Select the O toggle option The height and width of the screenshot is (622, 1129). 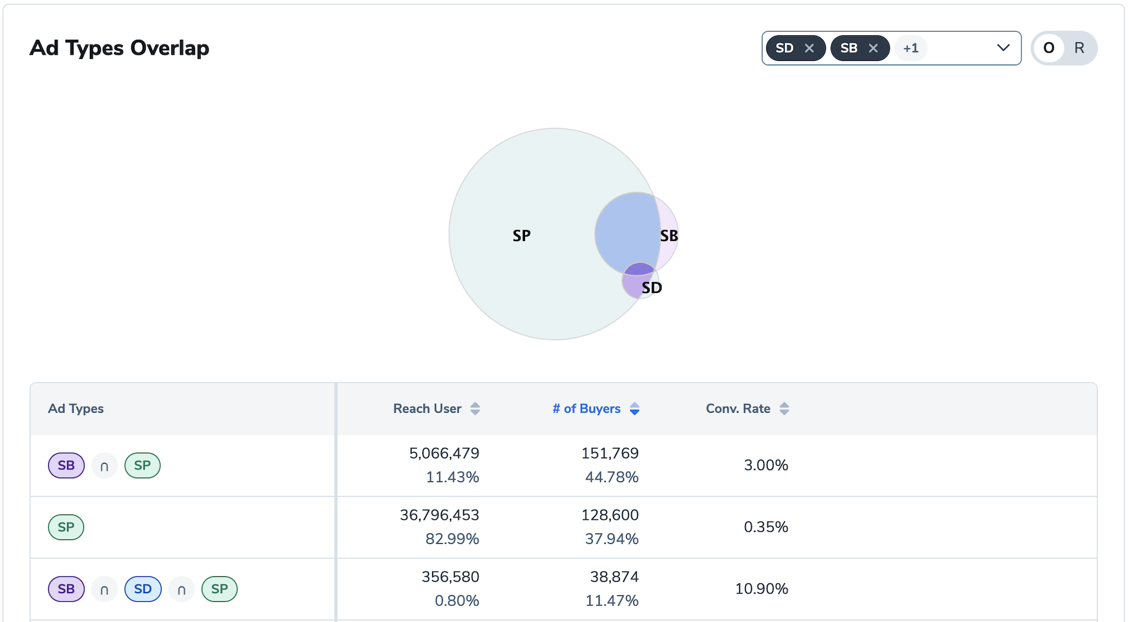1049,48
